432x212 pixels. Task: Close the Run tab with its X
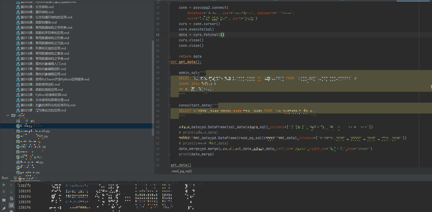click(x=36, y=178)
